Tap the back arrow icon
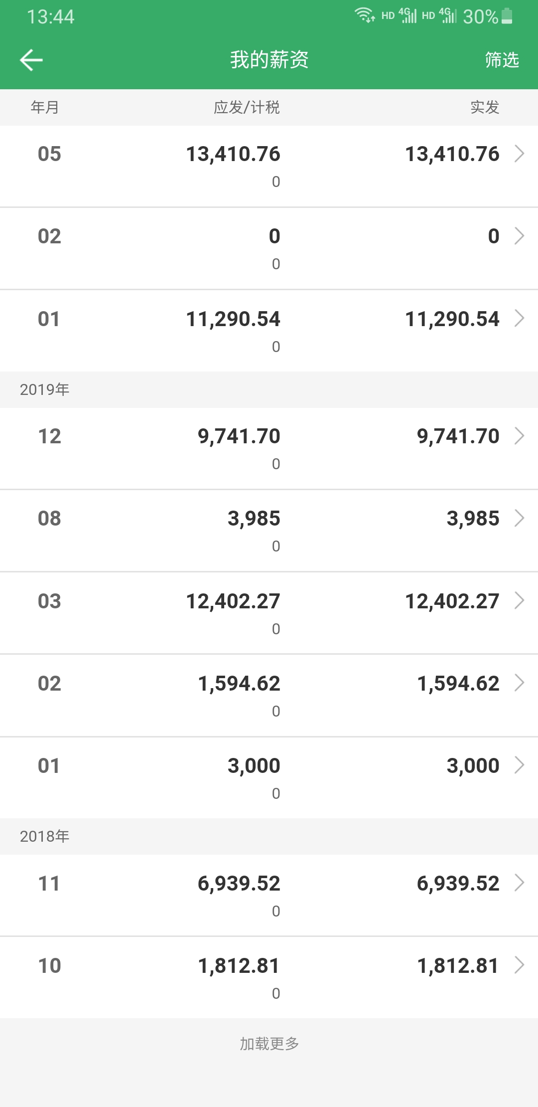 click(31, 60)
